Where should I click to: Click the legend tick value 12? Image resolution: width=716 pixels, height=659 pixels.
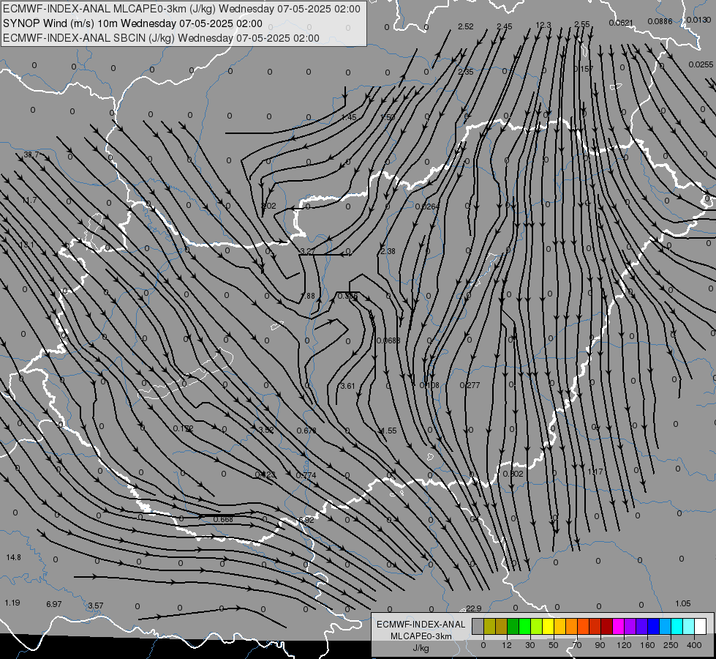[506, 645]
